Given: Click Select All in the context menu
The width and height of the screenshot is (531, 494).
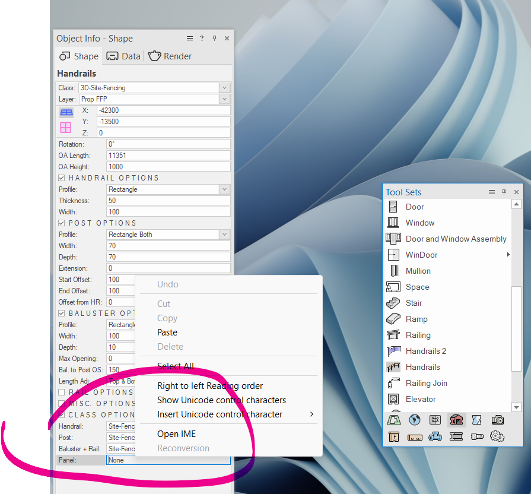Looking at the screenshot, I should click(176, 366).
